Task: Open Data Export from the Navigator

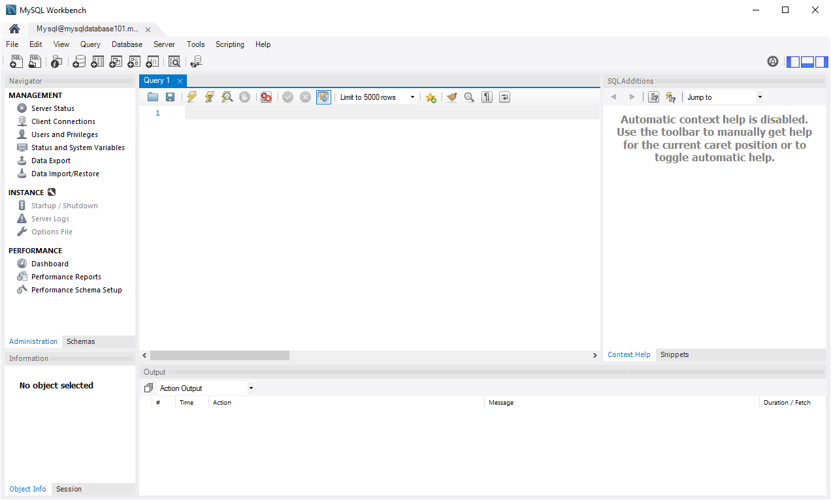Action: point(50,160)
